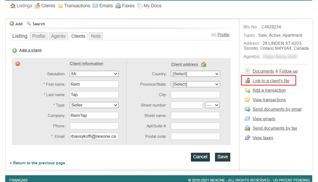Click the empty Phone field
The width and height of the screenshot is (318, 182).
coord(94,126)
